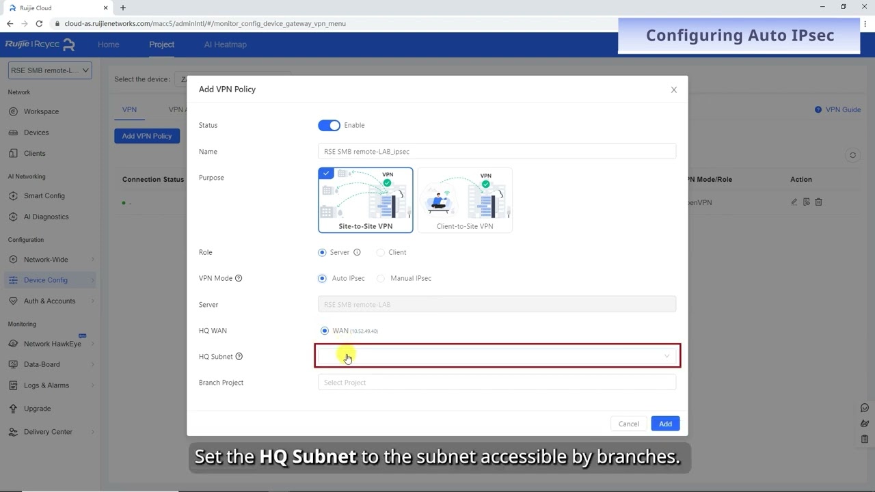Viewport: 875px width, 492px height.
Task: Open the VPN Guide link
Action: [837, 109]
